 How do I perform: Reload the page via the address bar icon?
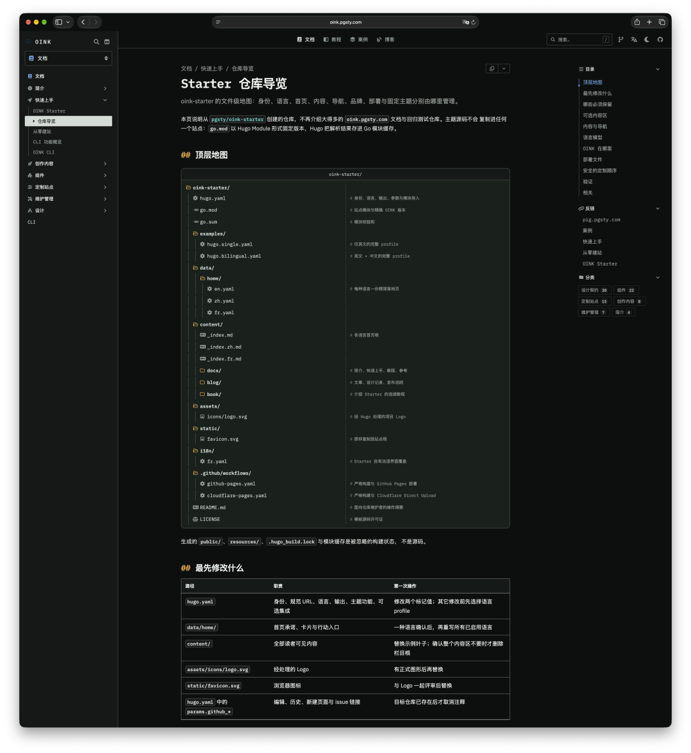click(473, 22)
